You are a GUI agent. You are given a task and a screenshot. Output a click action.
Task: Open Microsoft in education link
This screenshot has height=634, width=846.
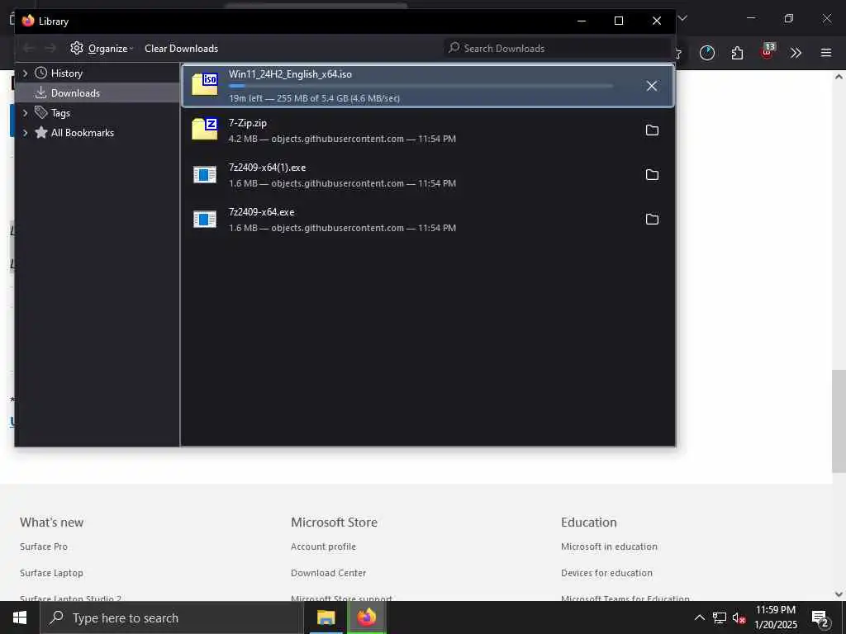609,546
